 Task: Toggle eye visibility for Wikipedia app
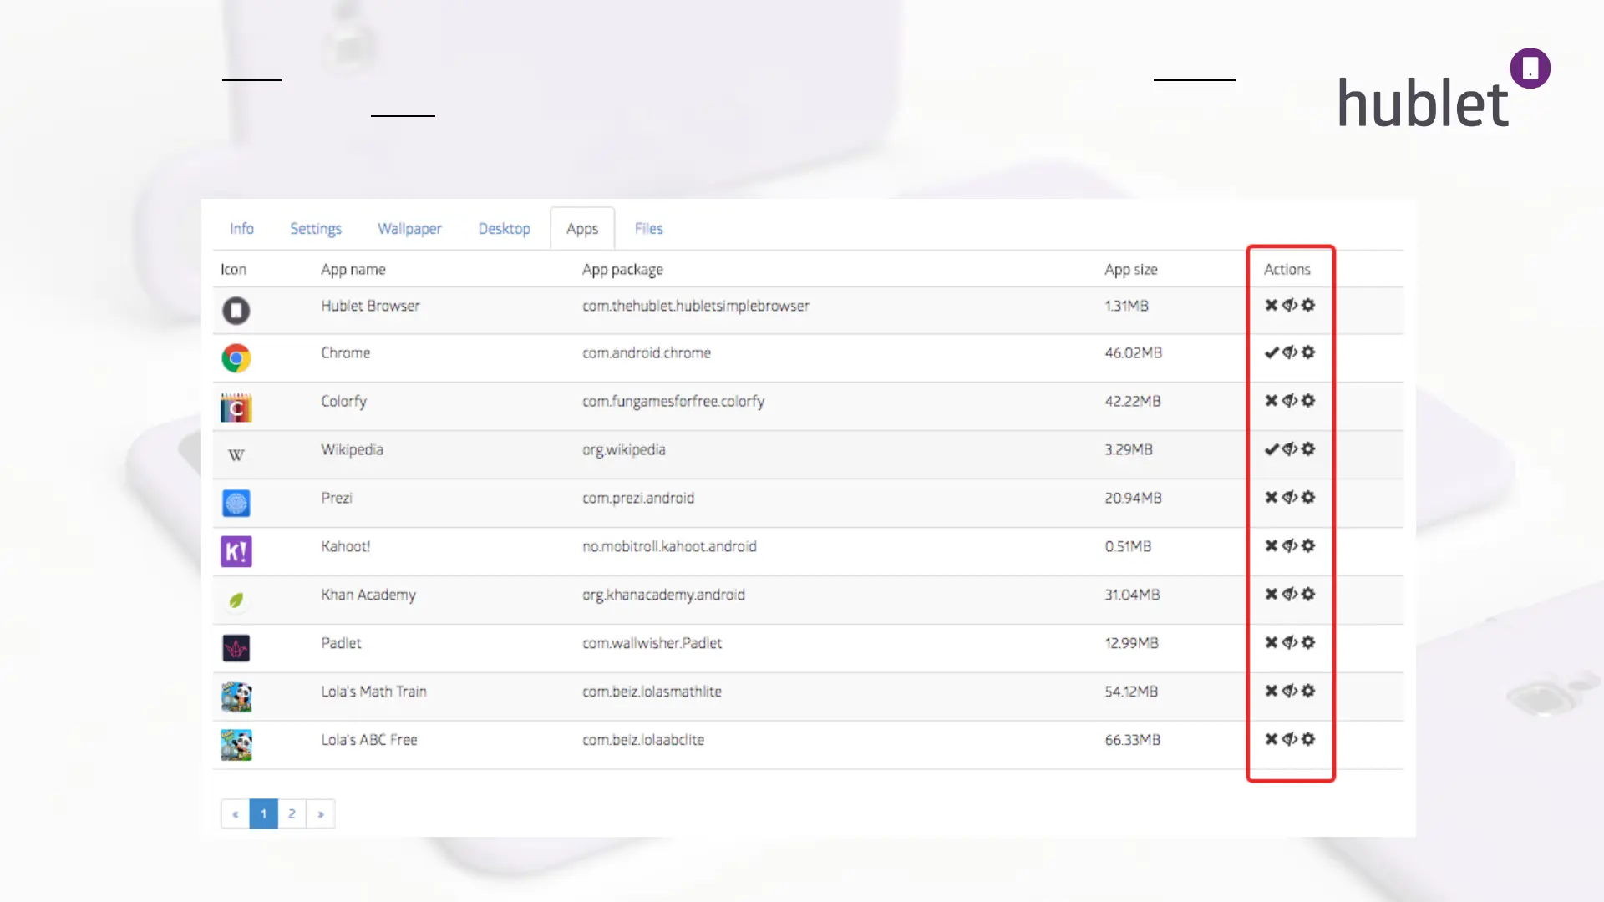(1290, 449)
